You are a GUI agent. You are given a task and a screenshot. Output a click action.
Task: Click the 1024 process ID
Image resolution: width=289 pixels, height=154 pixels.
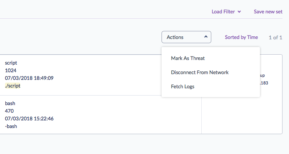(x=11, y=70)
